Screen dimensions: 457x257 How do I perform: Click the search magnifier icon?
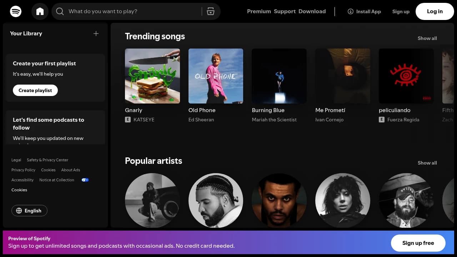click(x=60, y=11)
